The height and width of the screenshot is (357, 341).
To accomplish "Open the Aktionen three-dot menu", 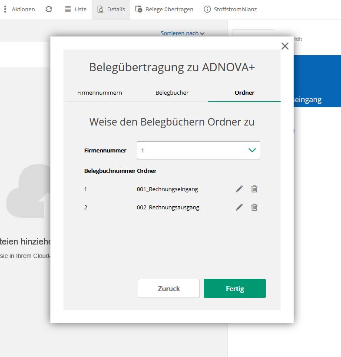I will [x=20, y=9].
